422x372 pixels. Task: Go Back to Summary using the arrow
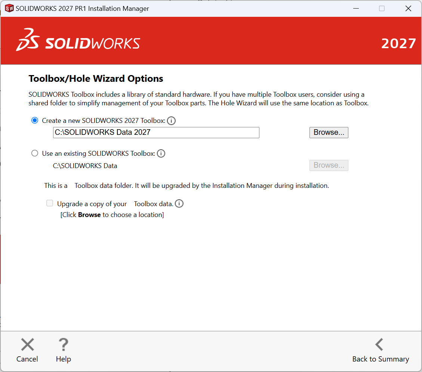click(379, 345)
